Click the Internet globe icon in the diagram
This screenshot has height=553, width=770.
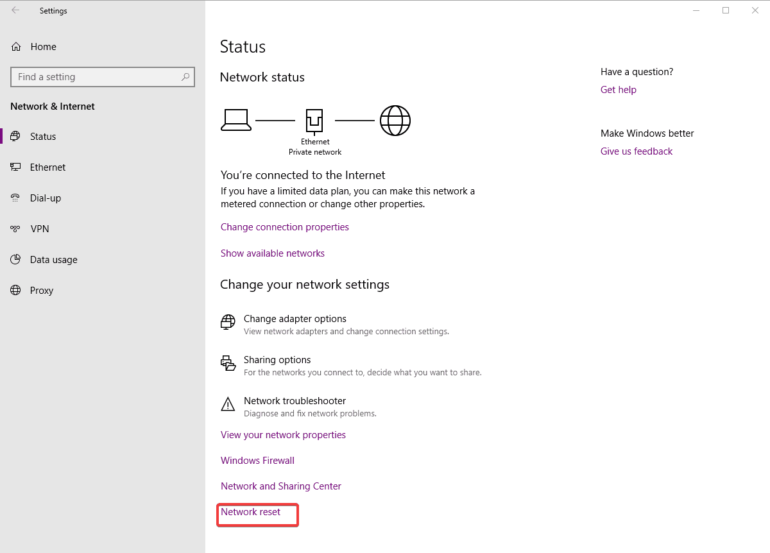click(x=395, y=120)
